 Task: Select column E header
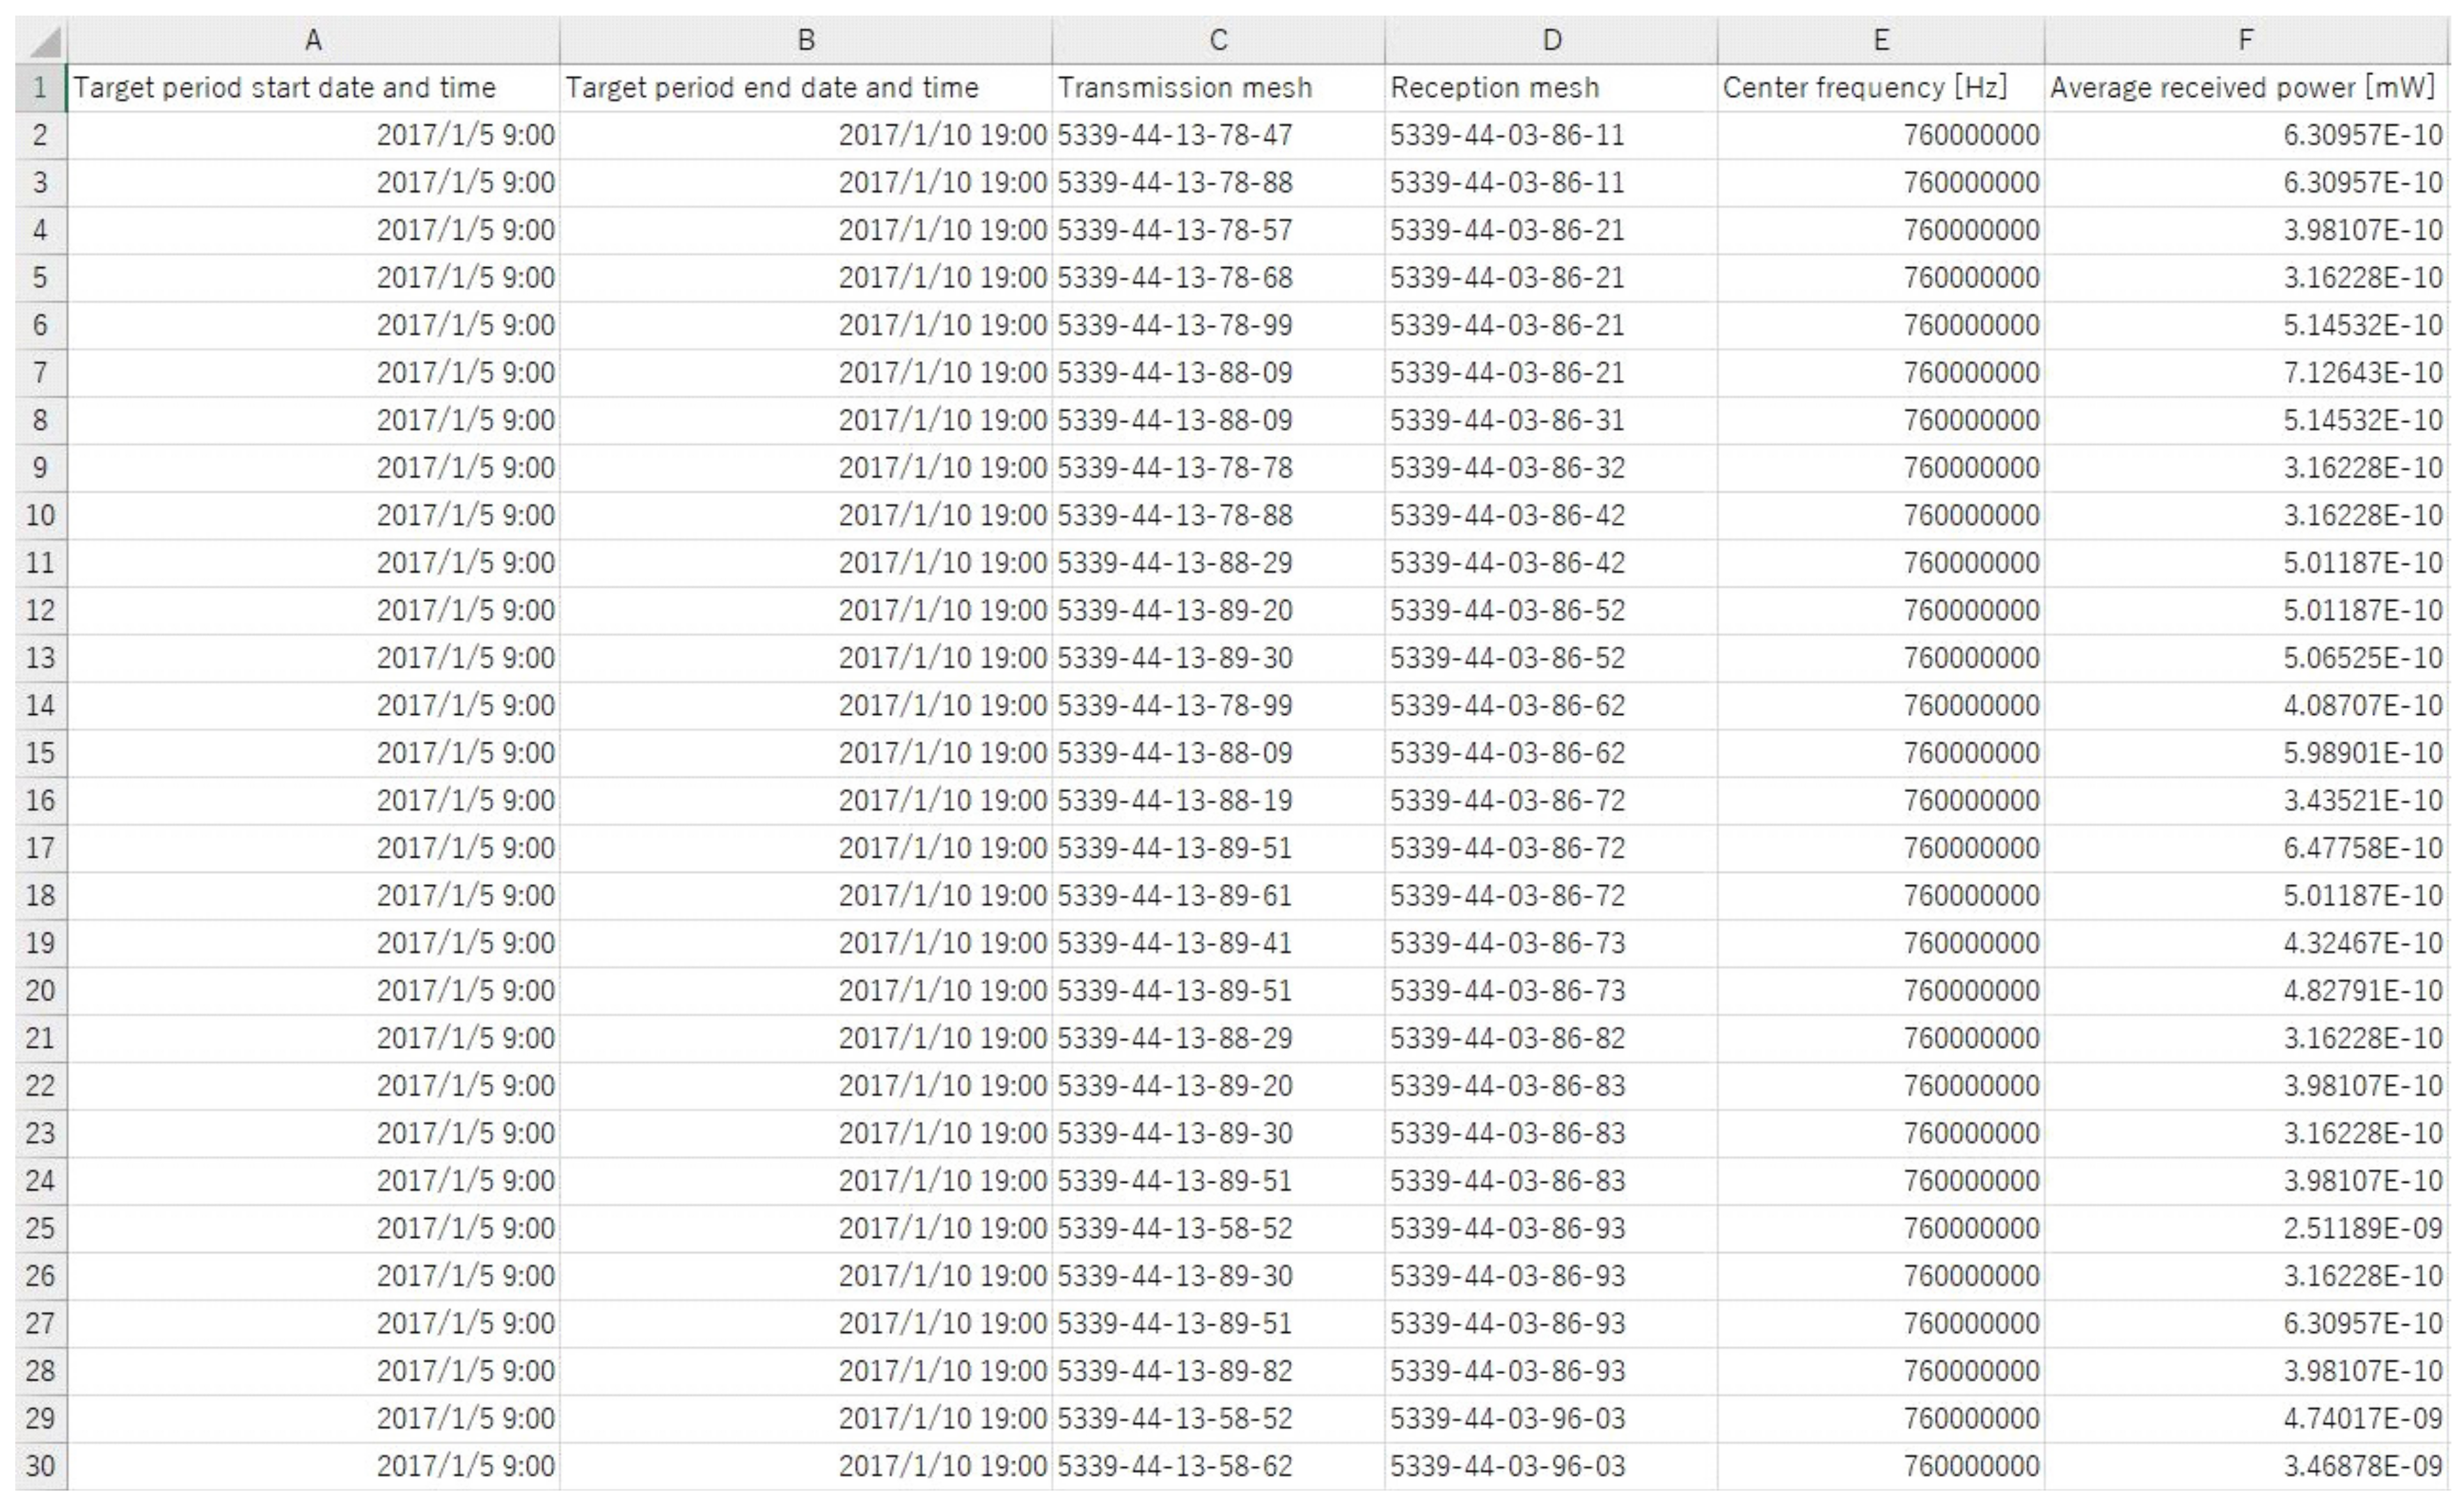coord(1880,41)
